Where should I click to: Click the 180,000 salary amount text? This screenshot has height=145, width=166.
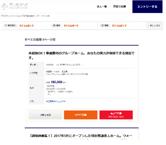[56, 82]
